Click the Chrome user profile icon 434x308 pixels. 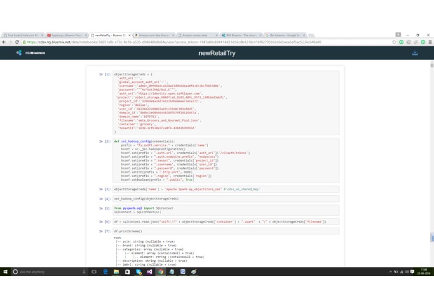pyautogui.click(x=398, y=34)
